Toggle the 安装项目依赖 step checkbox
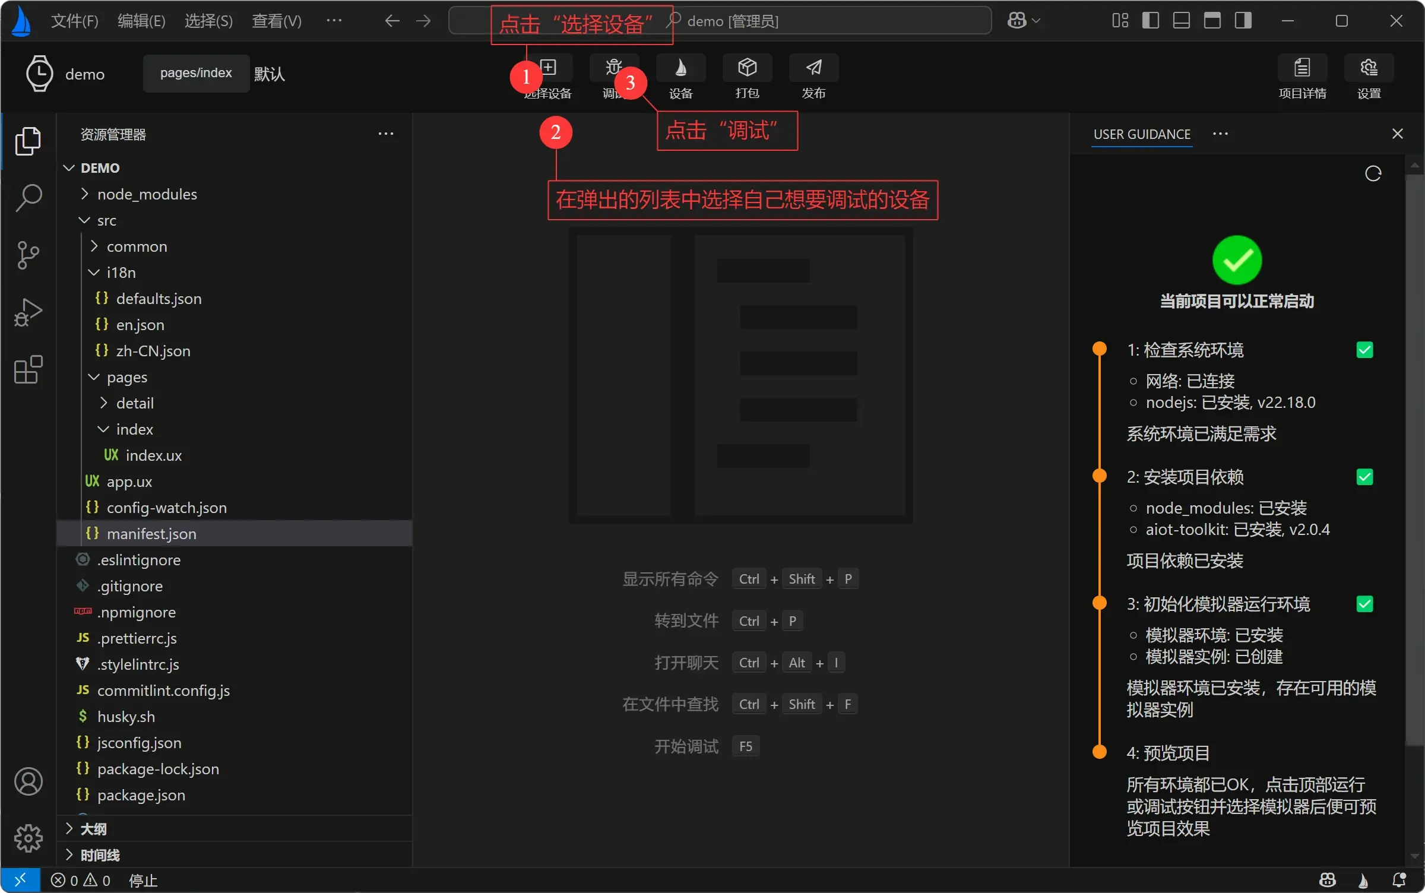Image resolution: width=1425 pixels, height=893 pixels. click(1364, 477)
